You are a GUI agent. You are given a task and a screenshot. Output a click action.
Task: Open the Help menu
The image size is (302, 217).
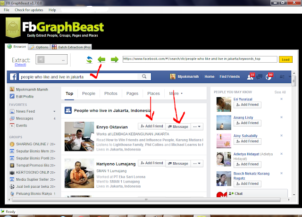pyautogui.click(x=52, y=10)
